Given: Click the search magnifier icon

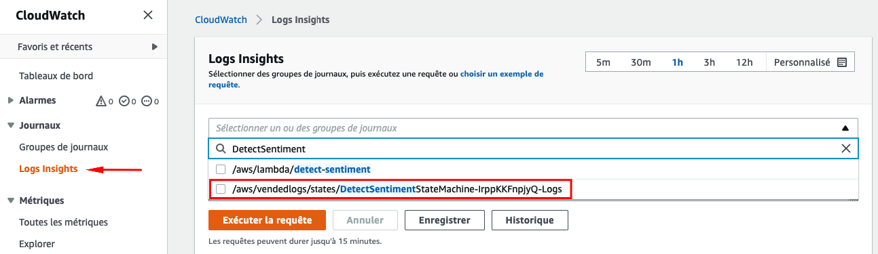Looking at the screenshot, I should [x=221, y=148].
